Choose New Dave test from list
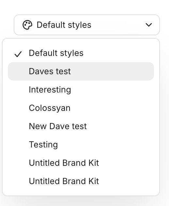This screenshot has height=206, width=169. coord(81,126)
